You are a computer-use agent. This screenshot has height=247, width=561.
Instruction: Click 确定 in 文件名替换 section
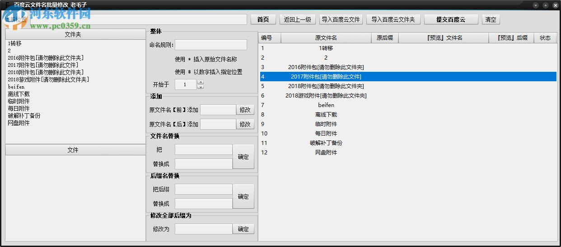pyautogui.click(x=243, y=157)
